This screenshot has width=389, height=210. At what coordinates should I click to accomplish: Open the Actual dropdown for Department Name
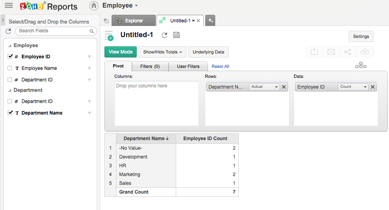264,87
